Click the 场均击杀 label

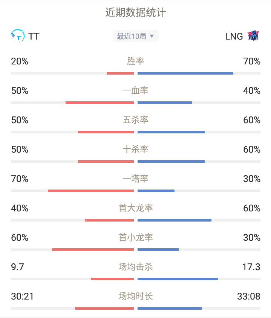point(136,267)
